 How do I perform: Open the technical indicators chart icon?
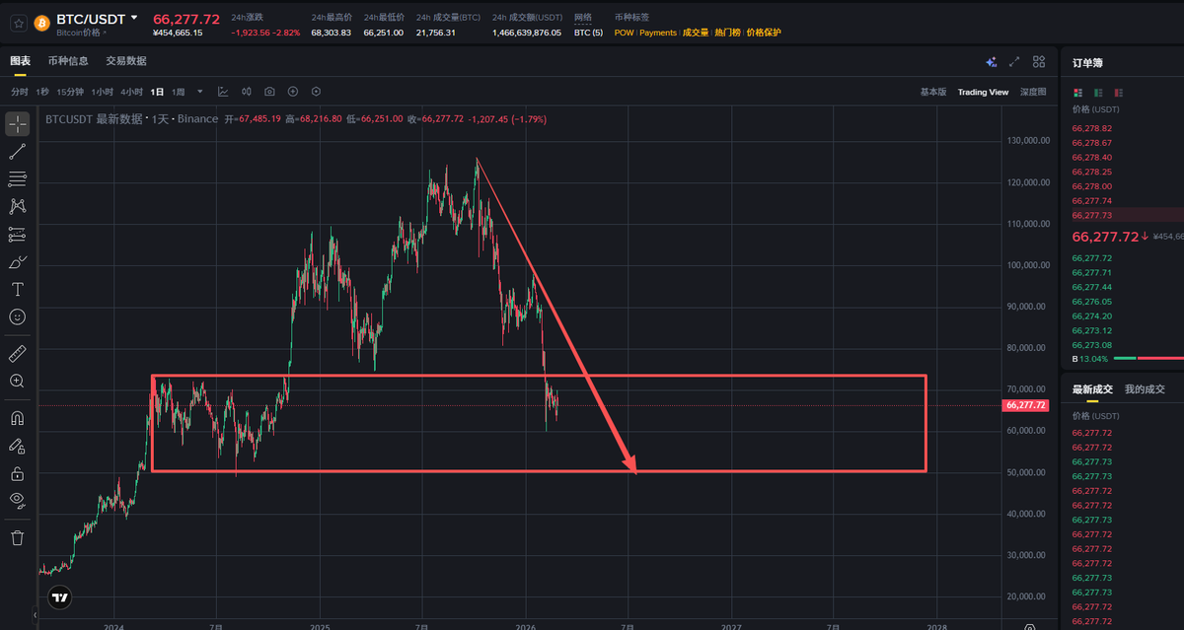point(223,92)
